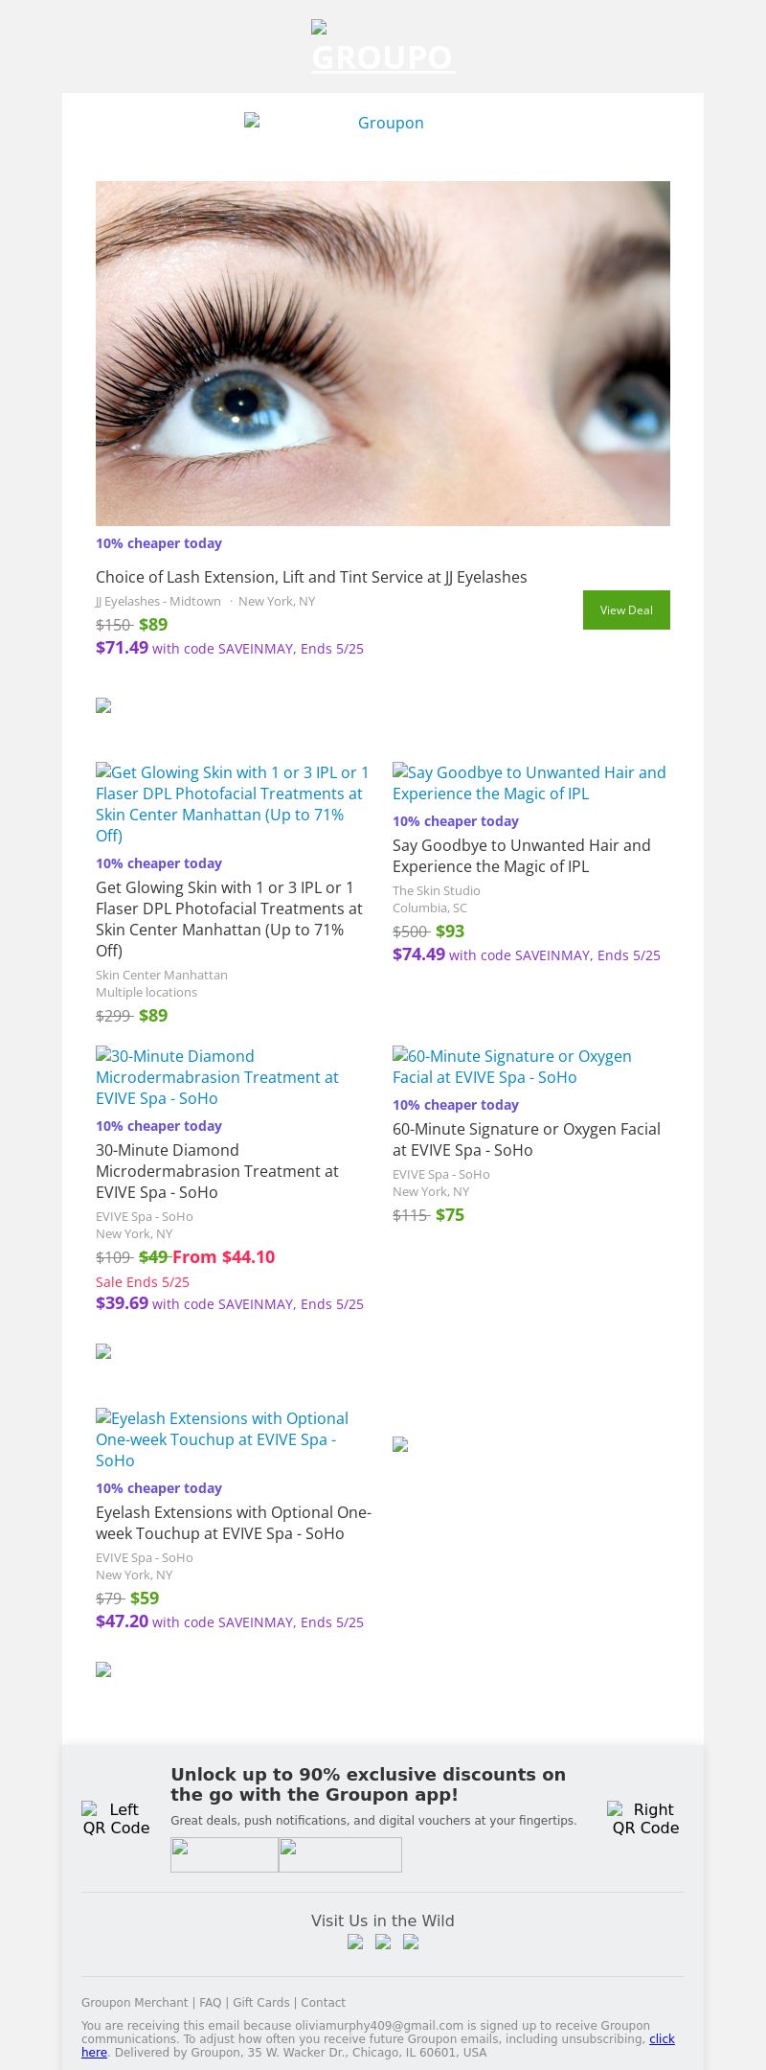Click the Groupon logo image at top
766x2070 pixels.
coord(383,48)
